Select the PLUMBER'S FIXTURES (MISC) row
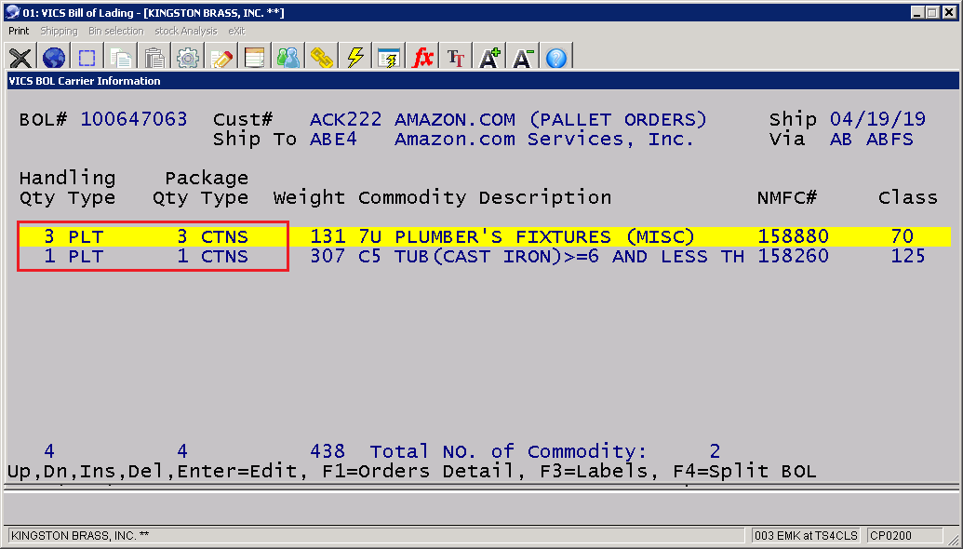The width and height of the screenshot is (963, 549). pyautogui.click(x=485, y=236)
